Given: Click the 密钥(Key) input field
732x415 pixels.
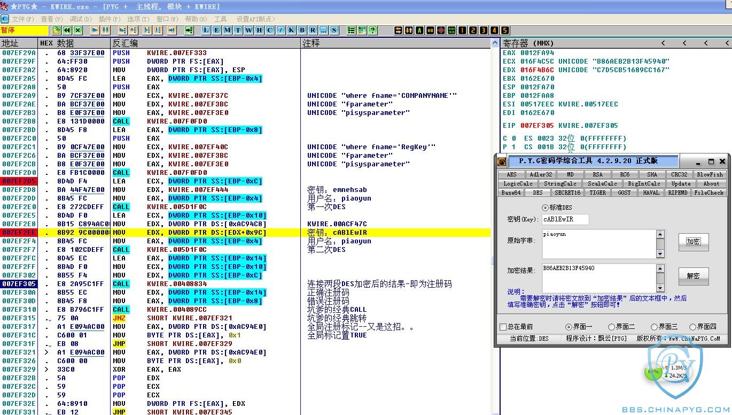Looking at the screenshot, I should (565, 219).
